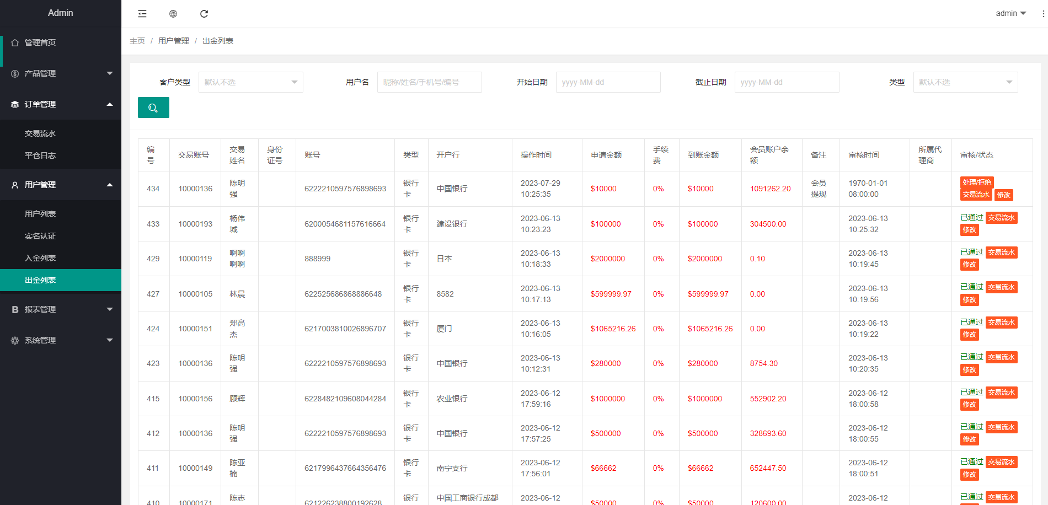Open the 客户类型 dropdown
The width and height of the screenshot is (1048, 505).
coord(250,82)
